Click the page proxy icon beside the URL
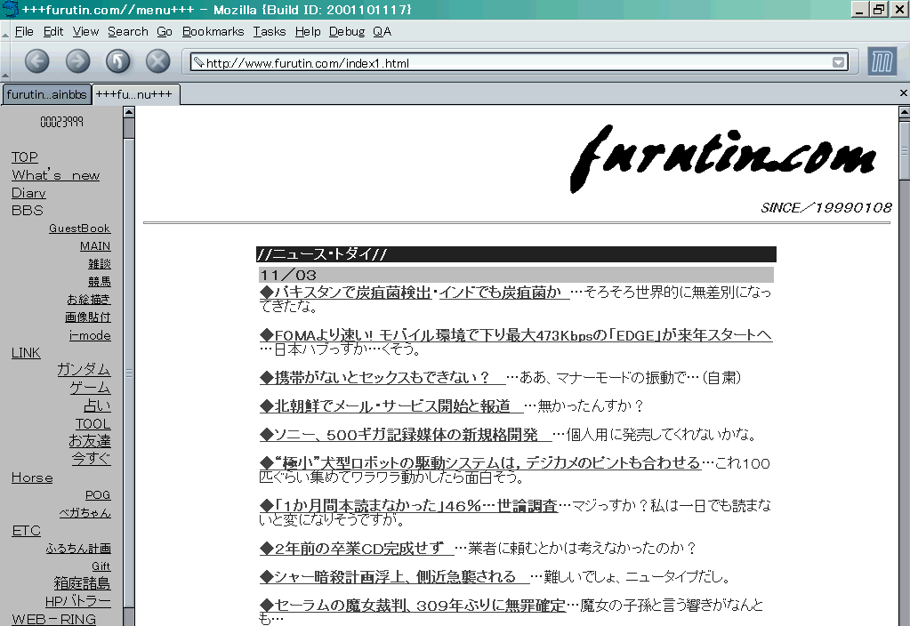Screen dimensions: 910x626 [198, 62]
